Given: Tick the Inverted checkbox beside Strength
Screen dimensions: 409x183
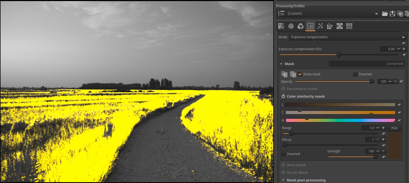Looking at the screenshot, I should coord(284,154).
